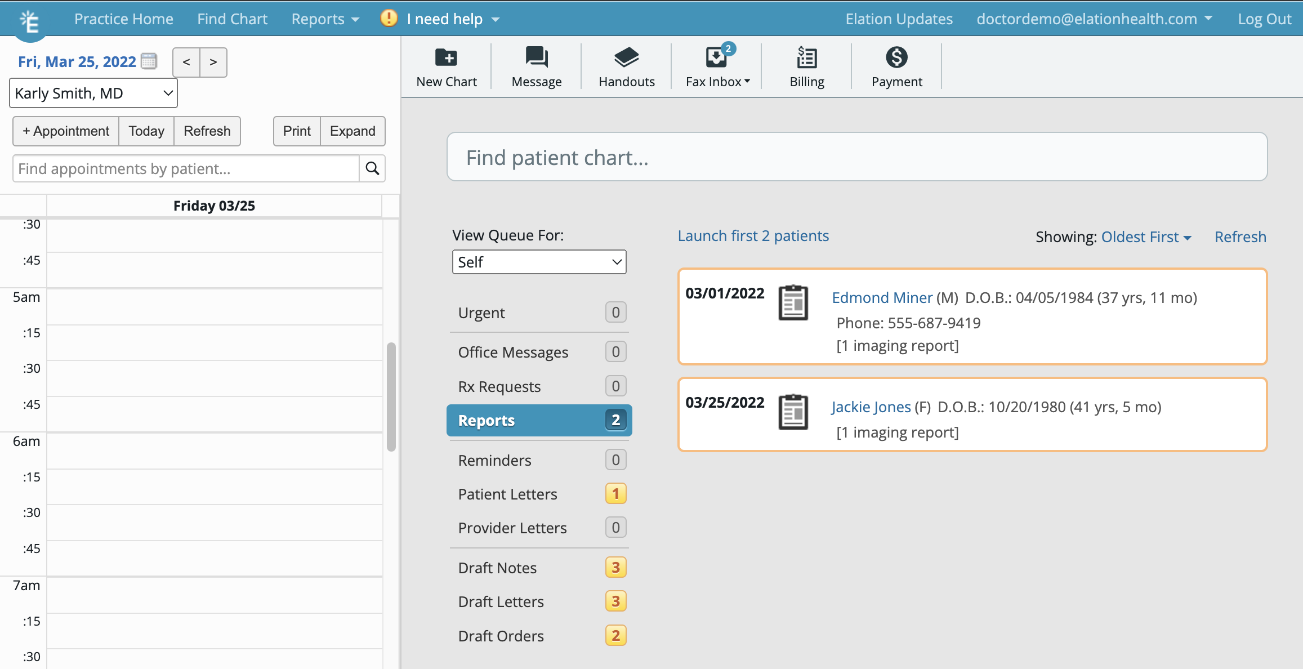
Task: Open the calendar date picker
Action: 148,61
